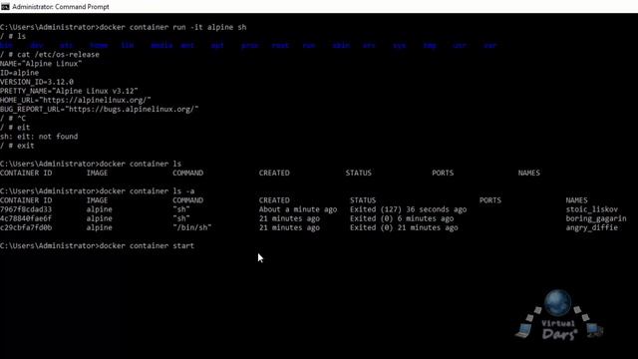Click alpine image cell for stoic_liskov row
This screenshot has width=638, height=359.
click(100, 209)
